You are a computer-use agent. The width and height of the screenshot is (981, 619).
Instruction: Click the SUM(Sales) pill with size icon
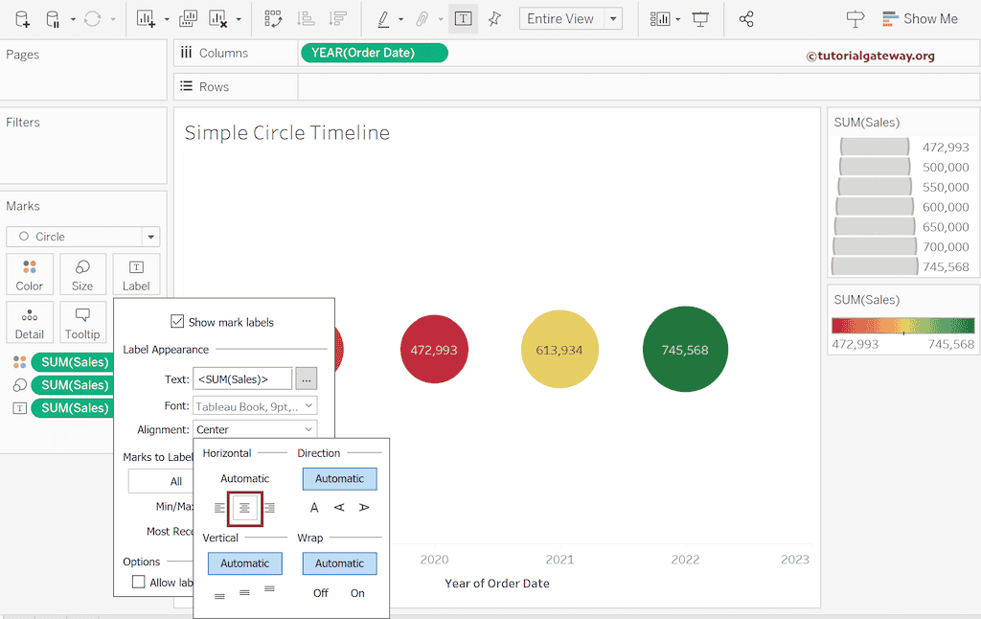click(x=73, y=385)
